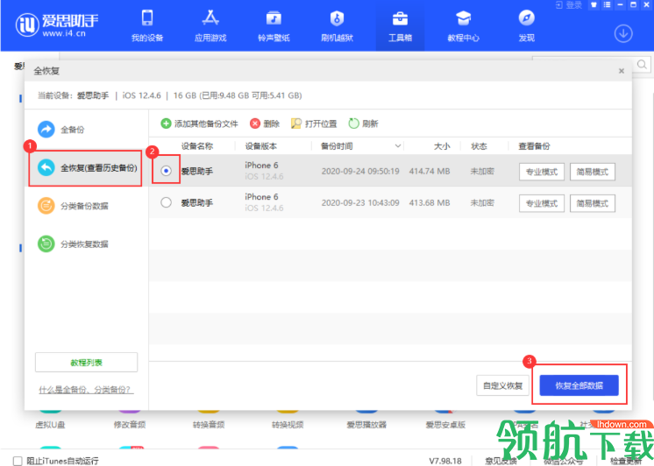This screenshot has height=466, width=654.
Task: Click the 2020-09-24 09:50:19 backup time
Action: (360, 172)
